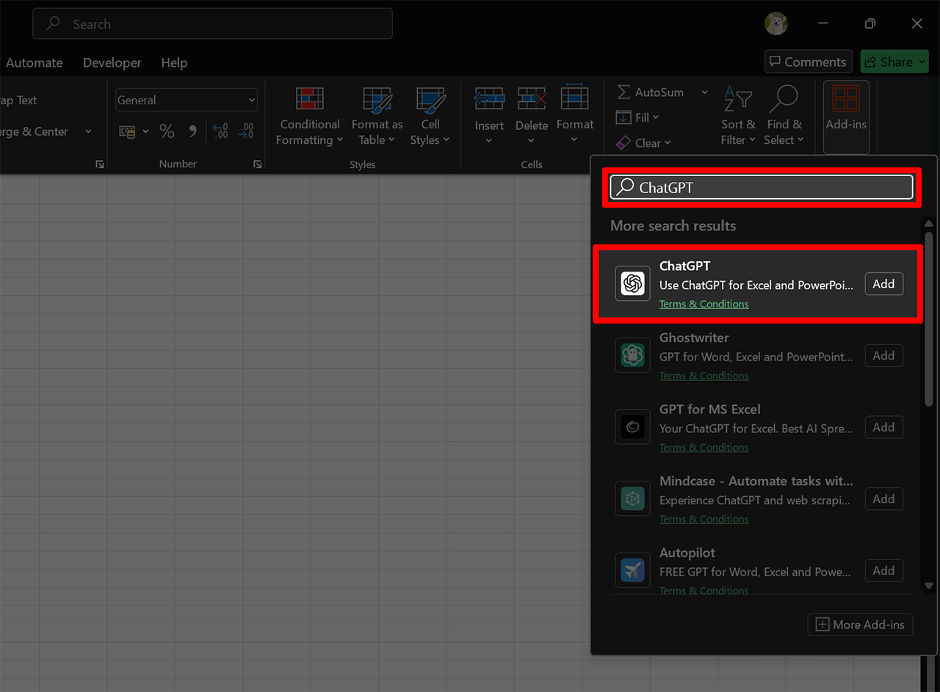
Task: Open Alignment settings dialog launcher
Action: (100, 164)
